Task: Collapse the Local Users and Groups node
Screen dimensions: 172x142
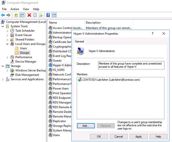Action: pyautogui.click(x=8, y=44)
